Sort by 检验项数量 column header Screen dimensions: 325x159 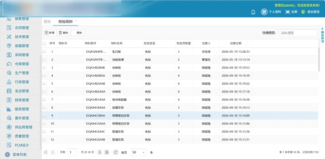coord(184,43)
